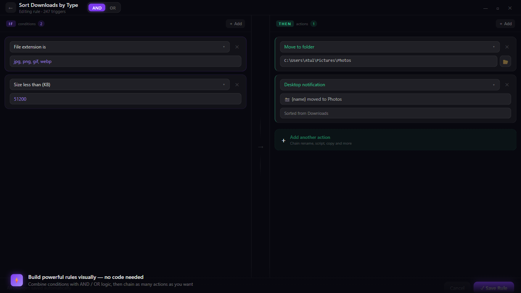
Task: Add a new action in THEN panel
Action: click(505, 24)
